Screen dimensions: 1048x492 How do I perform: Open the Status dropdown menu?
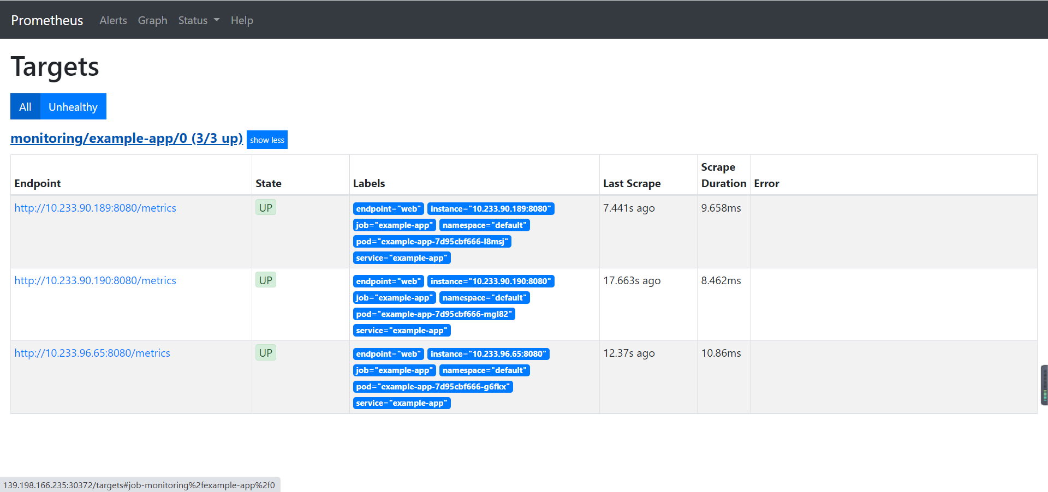198,20
